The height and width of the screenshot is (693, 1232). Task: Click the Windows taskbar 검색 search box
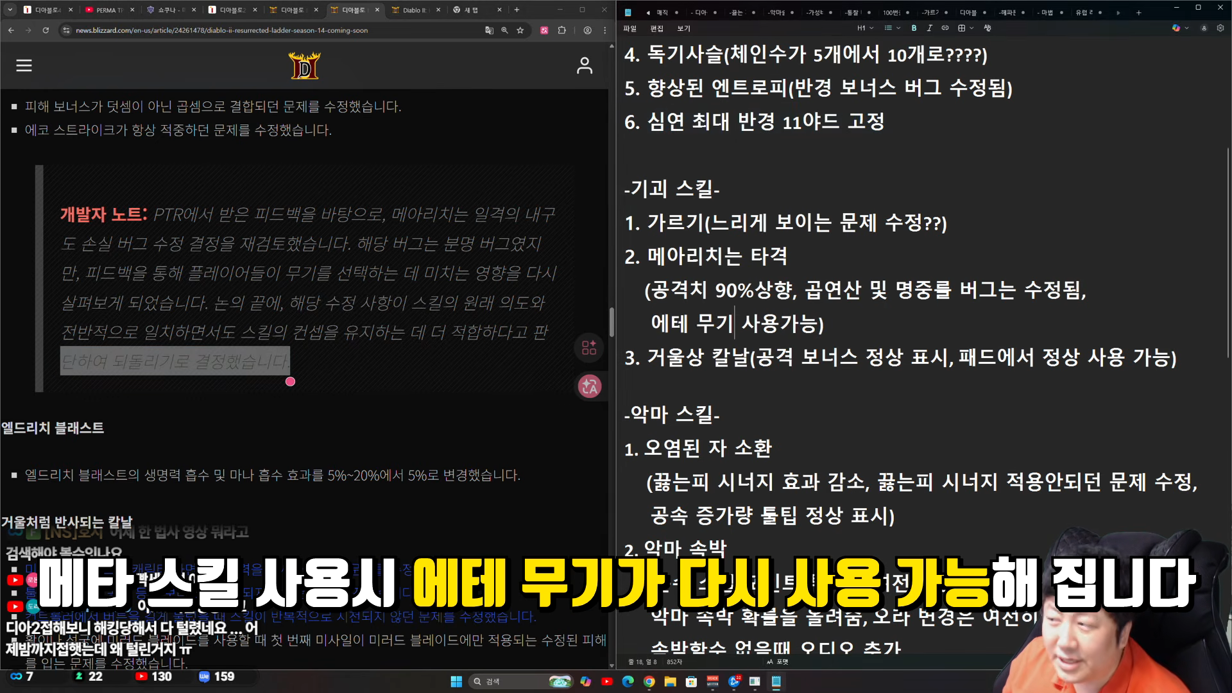(520, 681)
